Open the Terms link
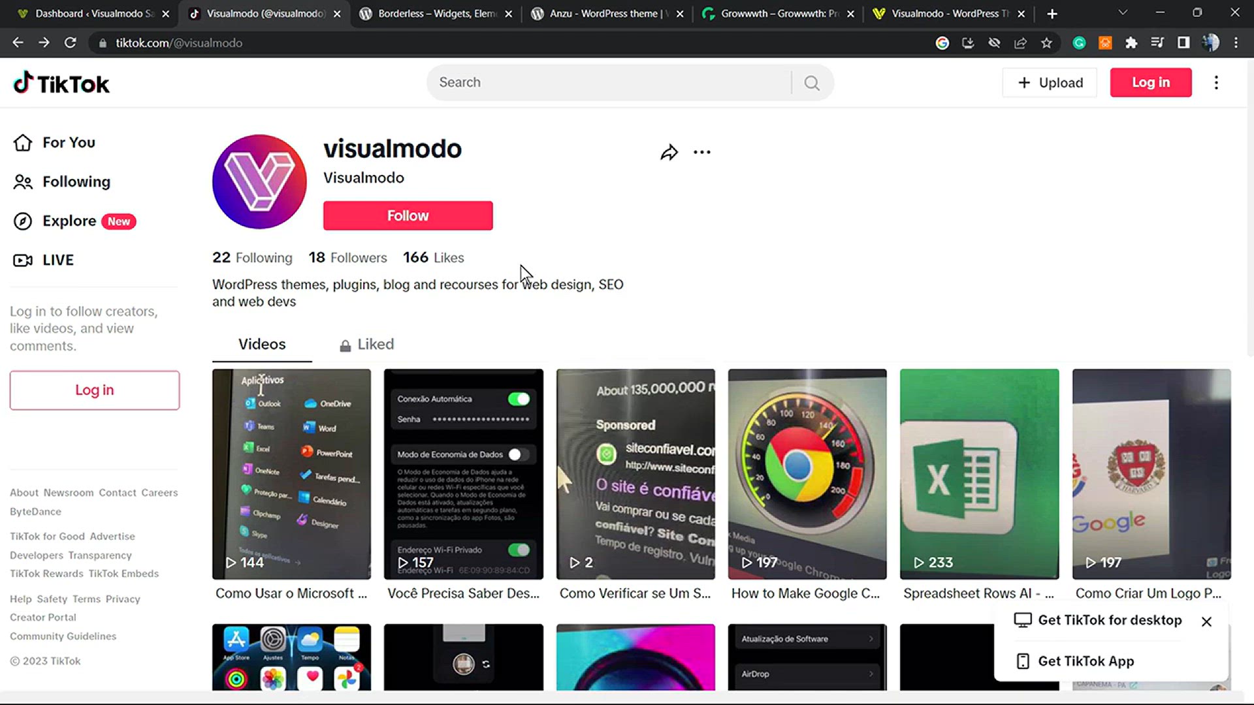The width and height of the screenshot is (1254, 705). [86, 599]
